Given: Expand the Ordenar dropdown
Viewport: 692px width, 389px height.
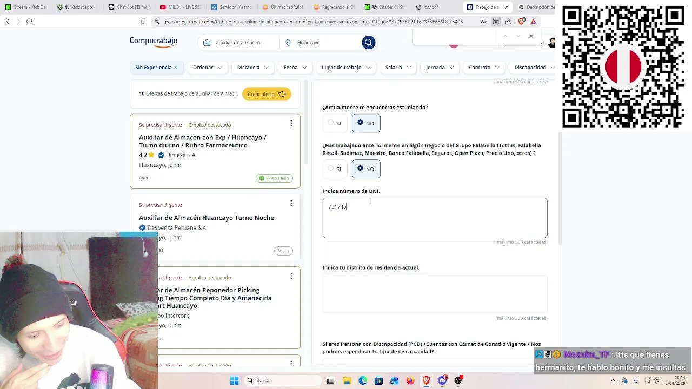Looking at the screenshot, I should click(x=207, y=68).
